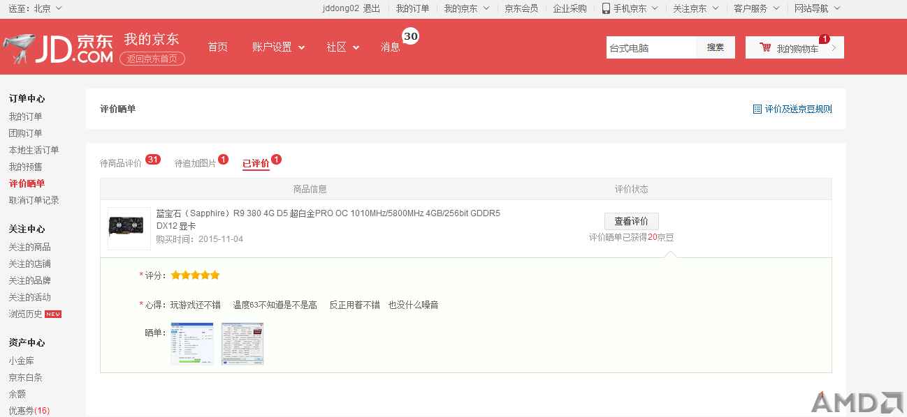This screenshot has width=907, height=417.
Task: Open the second review screenshot thumbnail
Action: pyautogui.click(x=242, y=343)
